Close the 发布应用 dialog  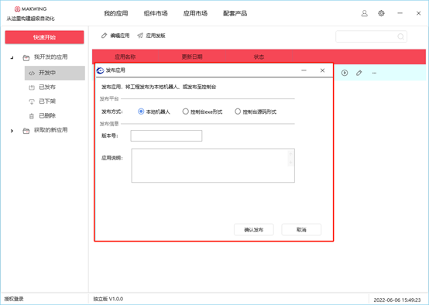click(x=322, y=70)
